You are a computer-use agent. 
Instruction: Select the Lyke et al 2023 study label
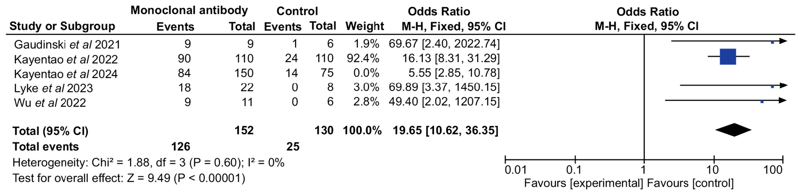coord(53,88)
